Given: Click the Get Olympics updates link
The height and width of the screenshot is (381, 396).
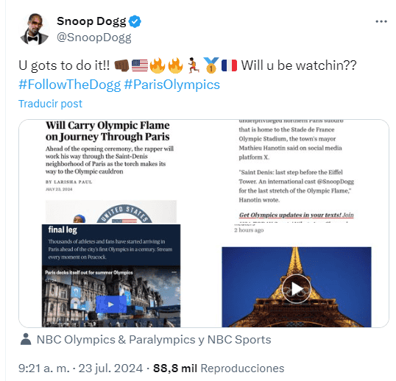Looking at the screenshot, I should coord(296,215).
